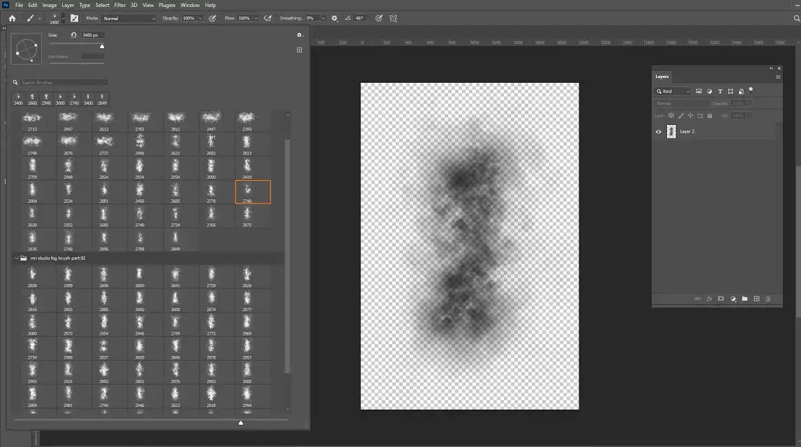The width and height of the screenshot is (801, 447).
Task: Open symmetry paint butterfly options
Action: (x=394, y=19)
